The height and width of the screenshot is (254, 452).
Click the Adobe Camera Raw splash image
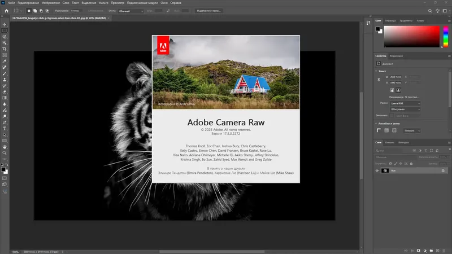[x=226, y=73]
